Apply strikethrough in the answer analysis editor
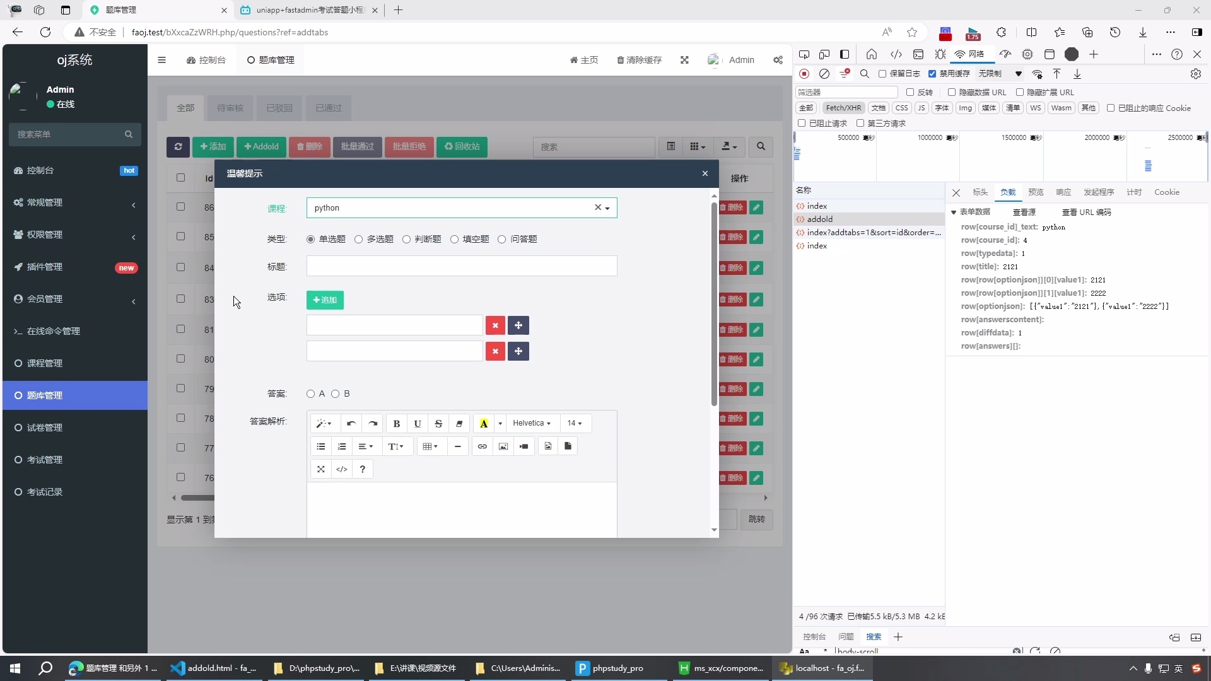The width and height of the screenshot is (1211, 681). pyautogui.click(x=438, y=424)
